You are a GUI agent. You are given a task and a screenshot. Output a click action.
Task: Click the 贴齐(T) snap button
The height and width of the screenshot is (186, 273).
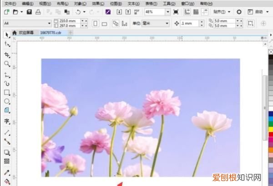point(219,12)
